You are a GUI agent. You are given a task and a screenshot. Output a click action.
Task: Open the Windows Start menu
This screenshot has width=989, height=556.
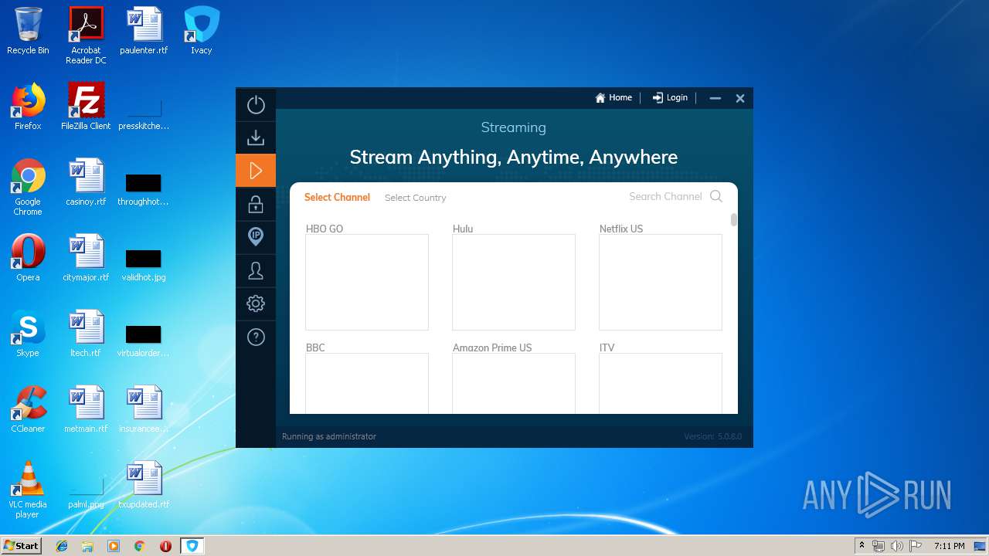(x=22, y=546)
